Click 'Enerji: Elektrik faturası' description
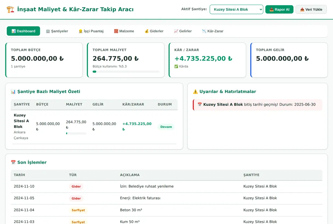 140,198
